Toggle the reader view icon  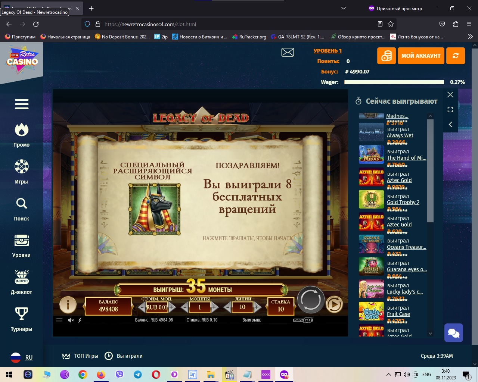(x=380, y=24)
